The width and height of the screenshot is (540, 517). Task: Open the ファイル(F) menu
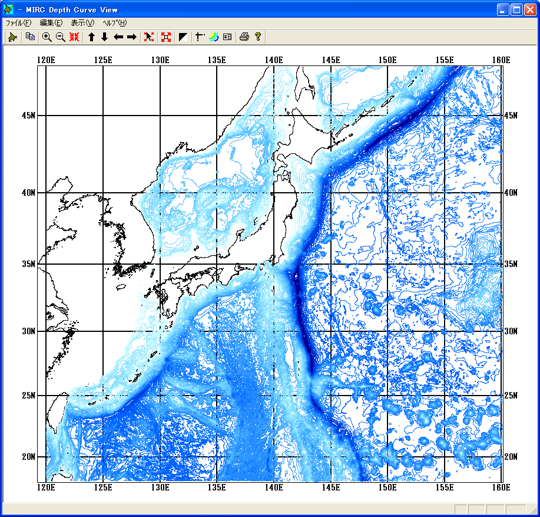click(18, 23)
